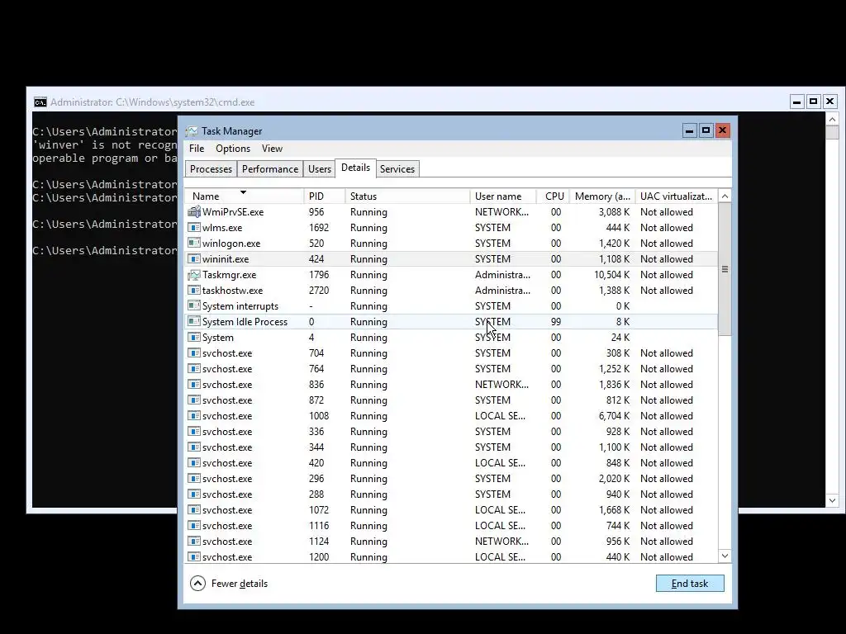Click memory value 0 K of System interrupts
Screen dimensions: 846x634
[623, 306]
